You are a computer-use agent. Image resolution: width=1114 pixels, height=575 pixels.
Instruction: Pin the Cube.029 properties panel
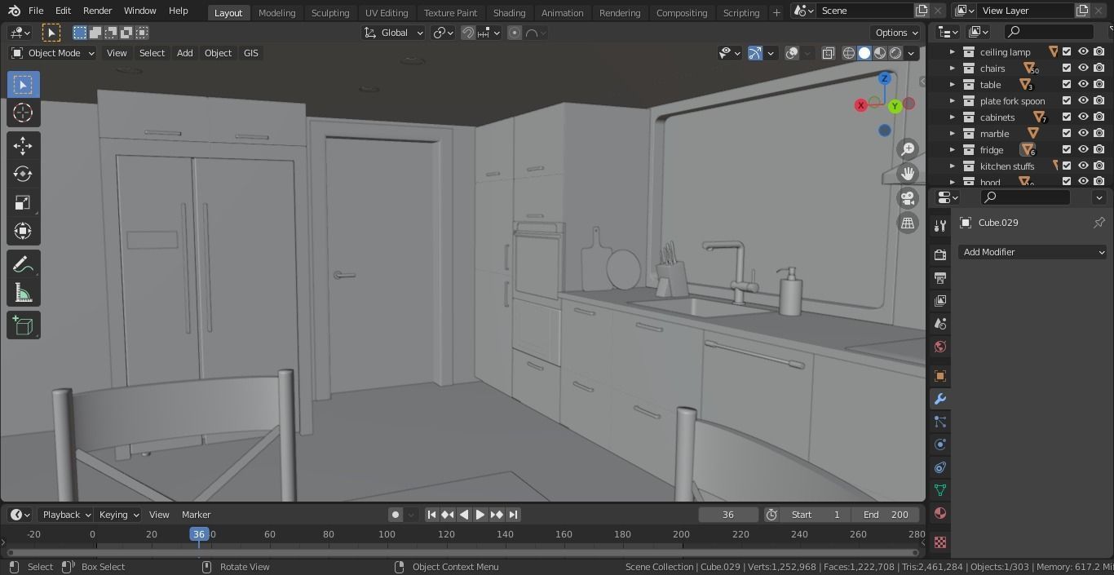pos(1099,223)
